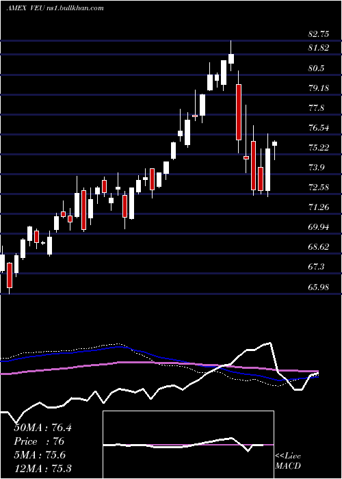342x479 pixels.
Task: Click the 72.58 price level label
Action: click(x=319, y=187)
